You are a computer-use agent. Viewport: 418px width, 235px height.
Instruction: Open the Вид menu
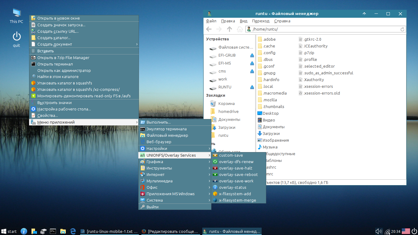point(244,21)
